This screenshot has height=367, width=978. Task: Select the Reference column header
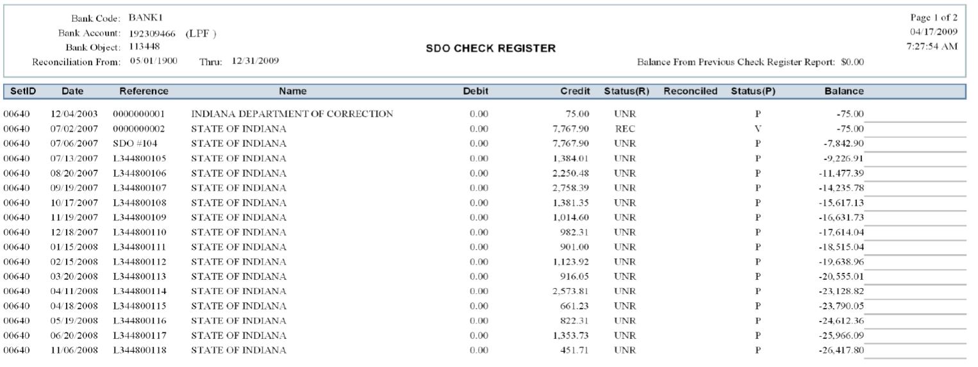pos(144,92)
